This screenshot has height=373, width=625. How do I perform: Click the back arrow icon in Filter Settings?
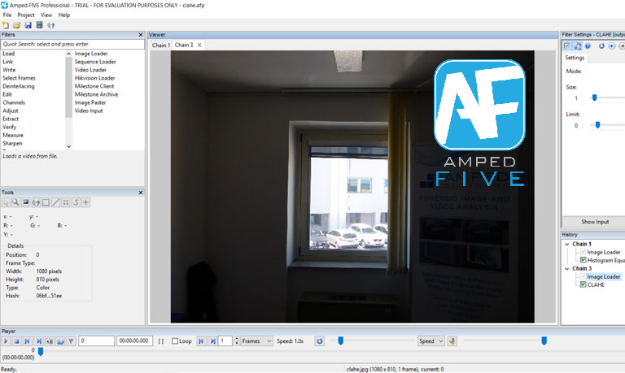[x=612, y=46]
